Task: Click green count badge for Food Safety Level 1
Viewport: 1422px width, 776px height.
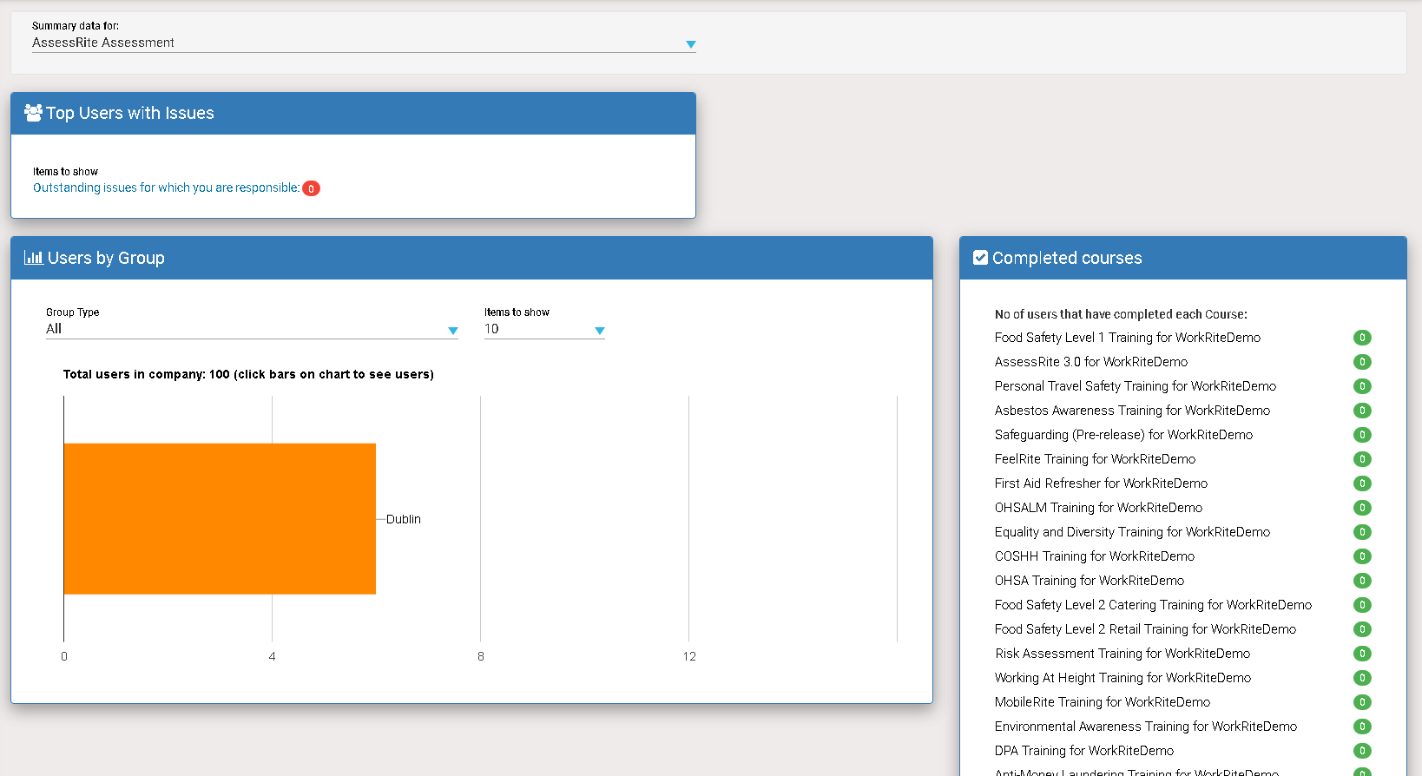Action: pyautogui.click(x=1362, y=338)
